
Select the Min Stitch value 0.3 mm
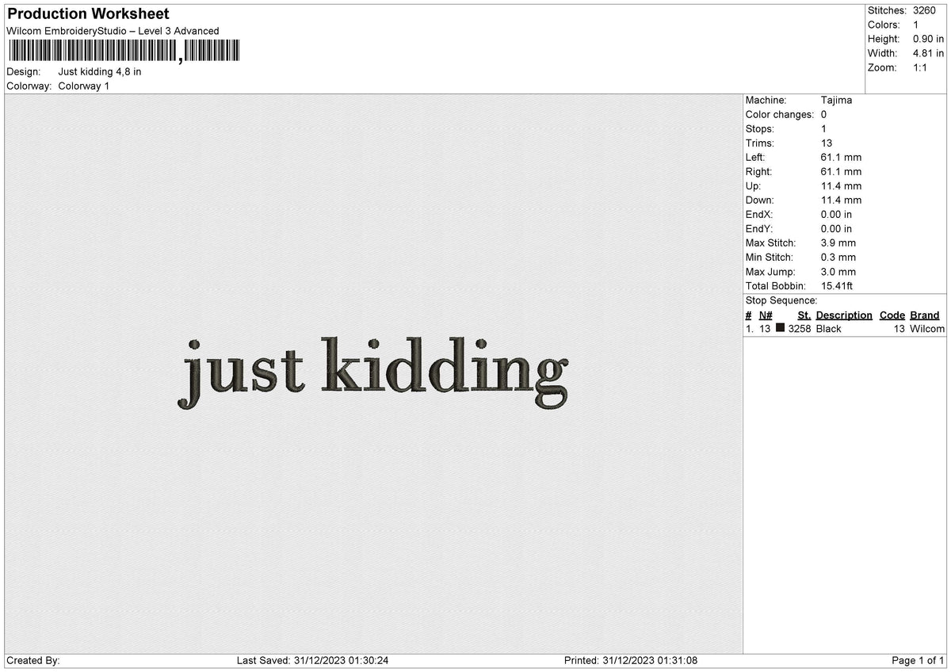(x=838, y=257)
